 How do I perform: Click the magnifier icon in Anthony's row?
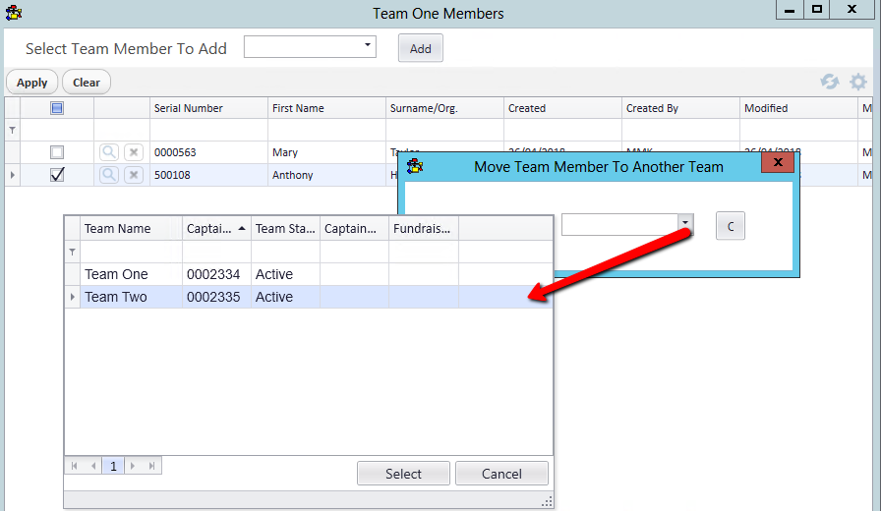pyautogui.click(x=108, y=175)
